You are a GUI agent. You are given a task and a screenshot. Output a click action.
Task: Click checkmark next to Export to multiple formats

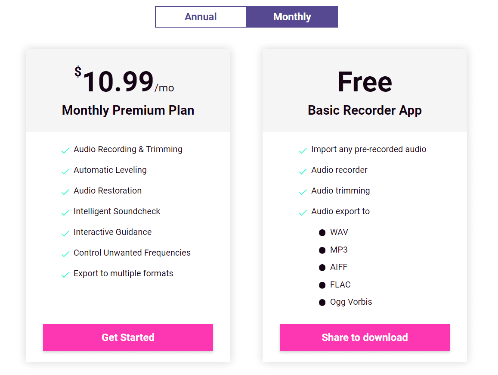pos(65,275)
